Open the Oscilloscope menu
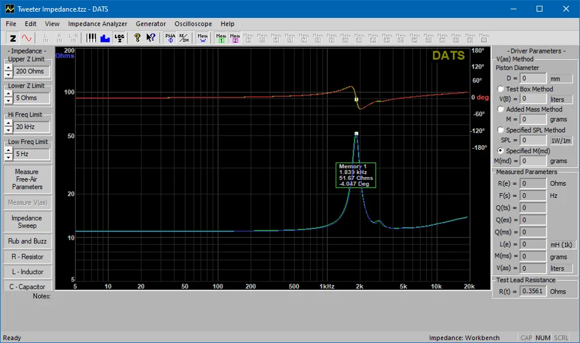The image size is (580, 343). 193,24
